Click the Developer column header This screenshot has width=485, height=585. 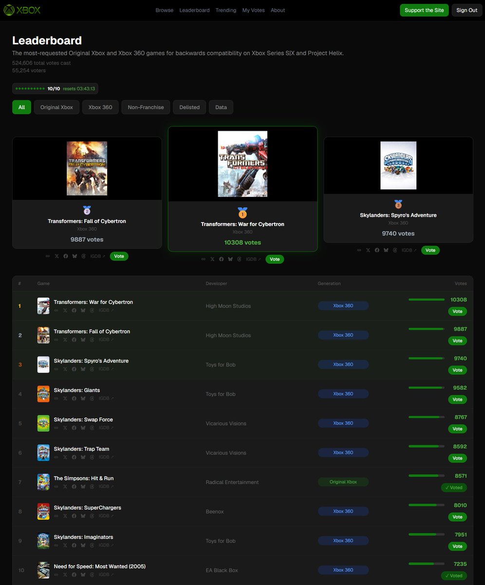(216, 283)
